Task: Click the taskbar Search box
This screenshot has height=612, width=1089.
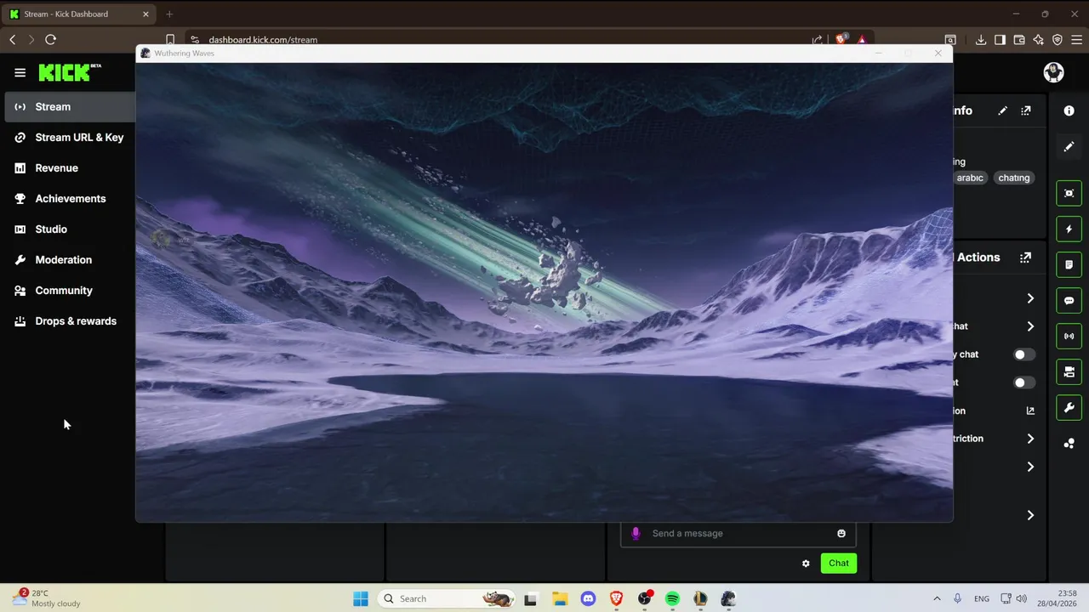Action: (x=446, y=598)
